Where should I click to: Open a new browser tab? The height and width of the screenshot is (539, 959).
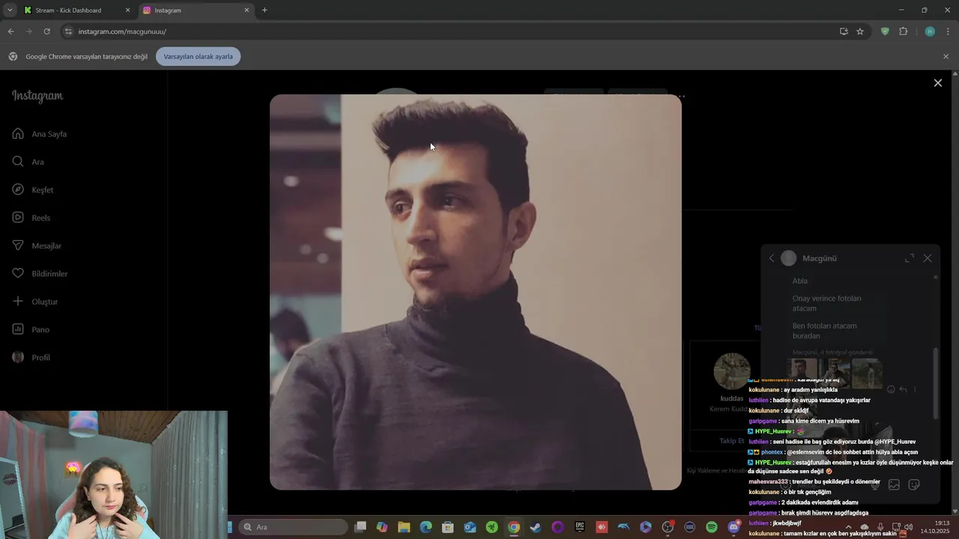pyautogui.click(x=264, y=10)
